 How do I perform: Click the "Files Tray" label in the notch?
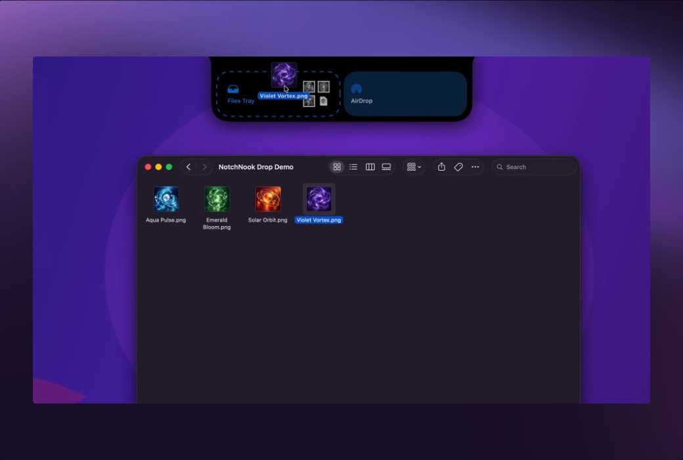tap(241, 101)
